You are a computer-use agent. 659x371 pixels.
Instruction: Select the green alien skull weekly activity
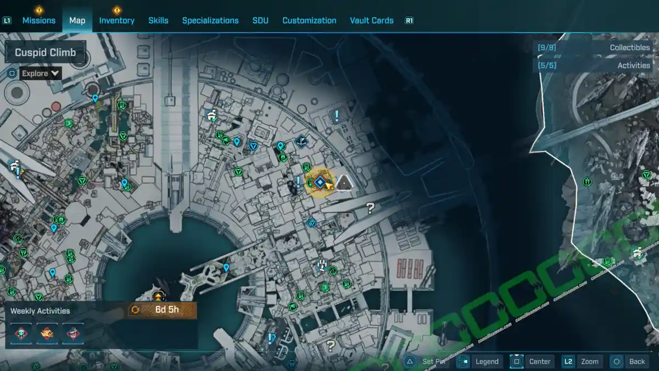pos(21,333)
